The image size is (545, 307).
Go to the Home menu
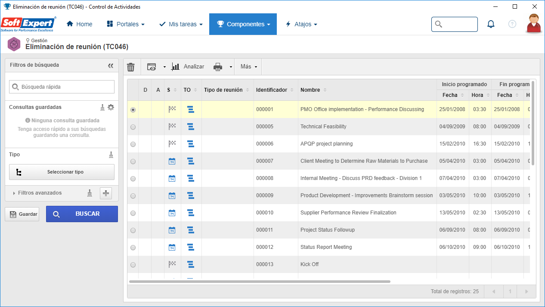pos(80,24)
